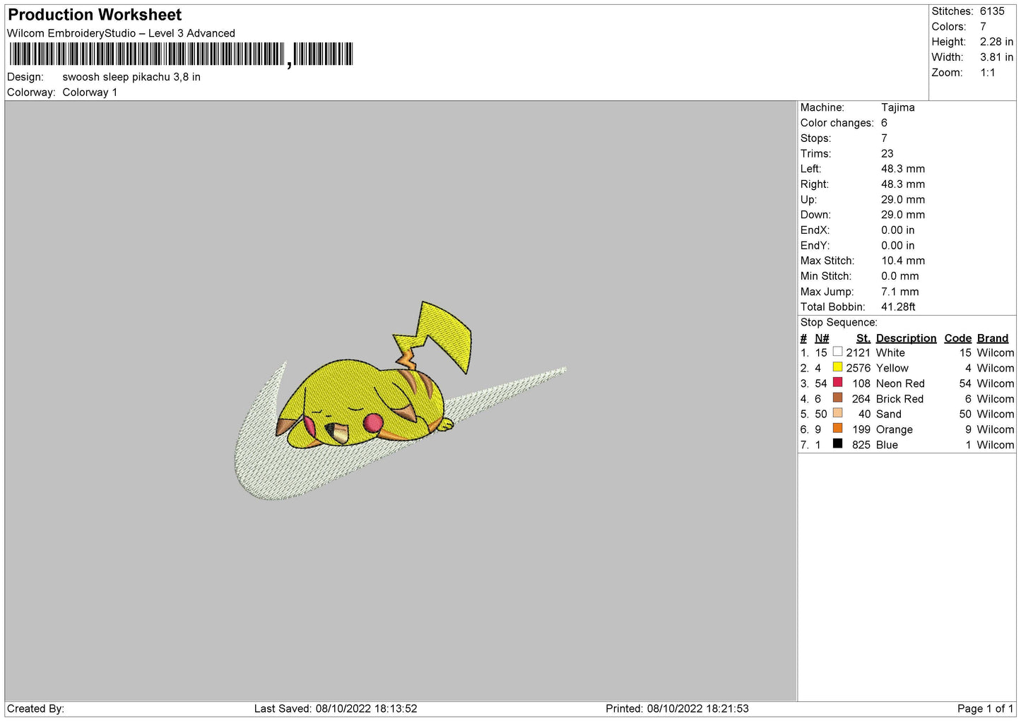This screenshot has height=721, width=1021.
Task: Click the 'Colorway 1' value
Action: [x=90, y=93]
